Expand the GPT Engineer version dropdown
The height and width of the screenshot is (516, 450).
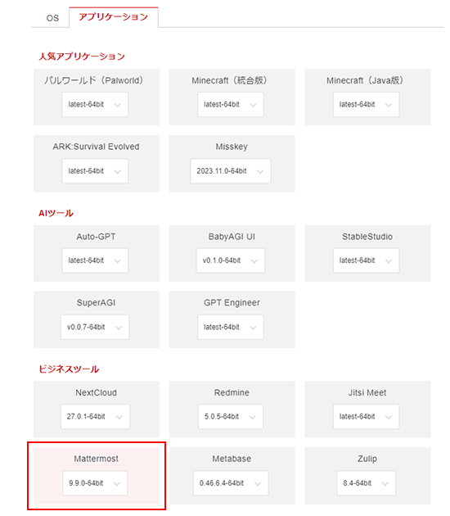231,327
